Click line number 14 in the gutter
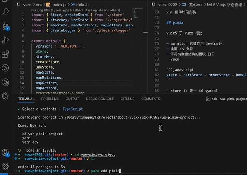The height and width of the screenshot is (175, 247). (x=22, y=83)
